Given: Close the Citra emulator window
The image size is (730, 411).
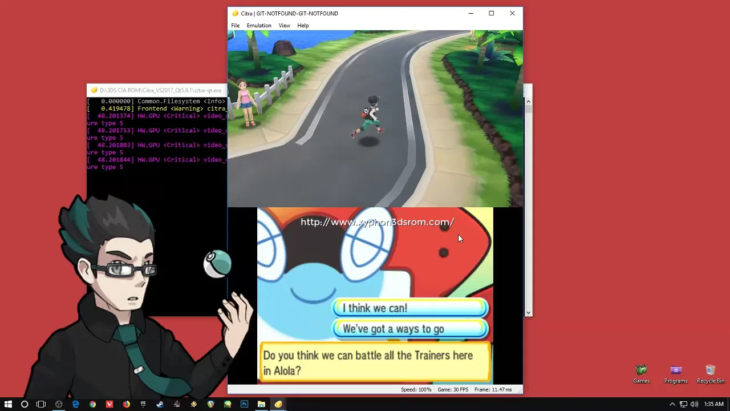Looking at the screenshot, I should click(x=512, y=13).
